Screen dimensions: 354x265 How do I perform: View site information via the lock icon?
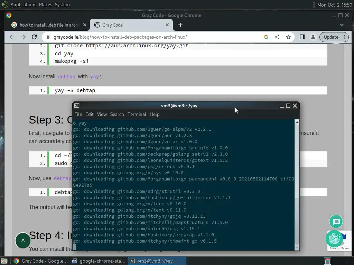48,37
